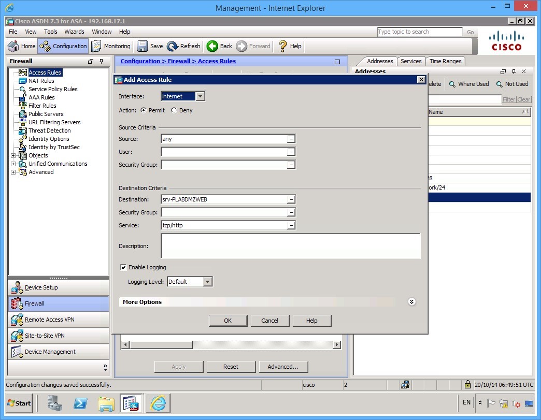This screenshot has height=420, width=541.
Task: Open the Logging Level dropdown
Action: [207, 281]
